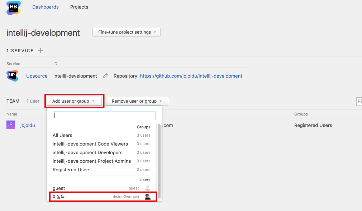Select intellij-development Project Admins group
This screenshot has width=362, height=211.
click(101, 161)
